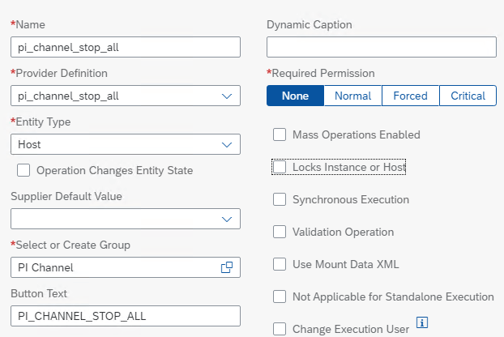Viewport: 504px width, 337px height.
Task: Select Normal required permission
Action: (x=353, y=96)
